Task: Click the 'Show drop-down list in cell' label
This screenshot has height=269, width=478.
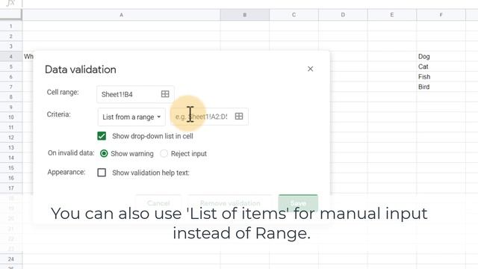Action: 152,136
